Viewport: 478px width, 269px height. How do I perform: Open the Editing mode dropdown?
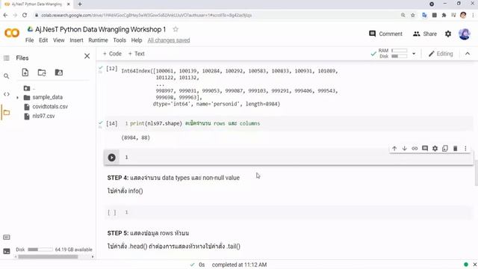coord(441,54)
